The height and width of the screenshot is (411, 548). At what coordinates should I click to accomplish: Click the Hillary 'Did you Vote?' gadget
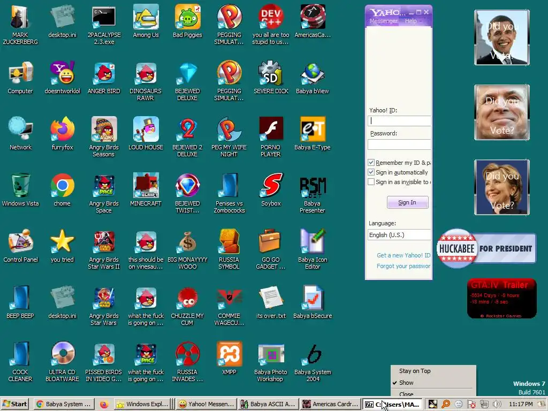click(x=502, y=187)
